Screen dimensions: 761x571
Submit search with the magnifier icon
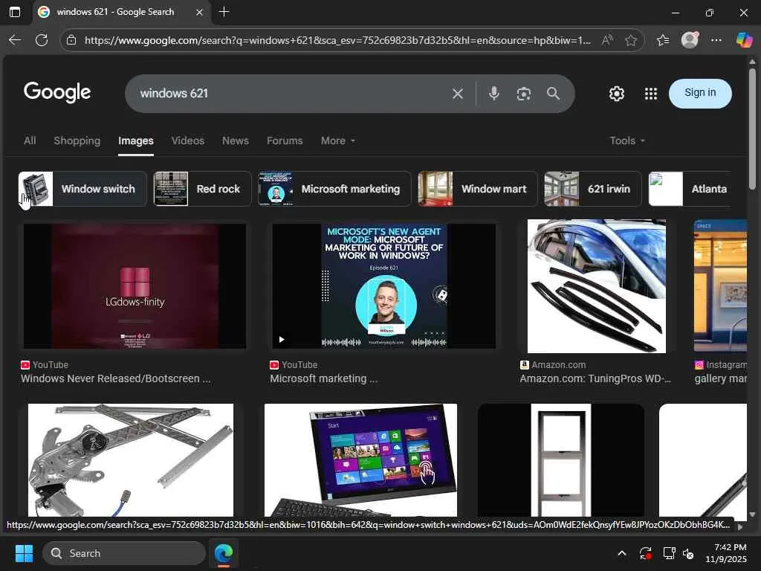pyautogui.click(x=553, y=93)
